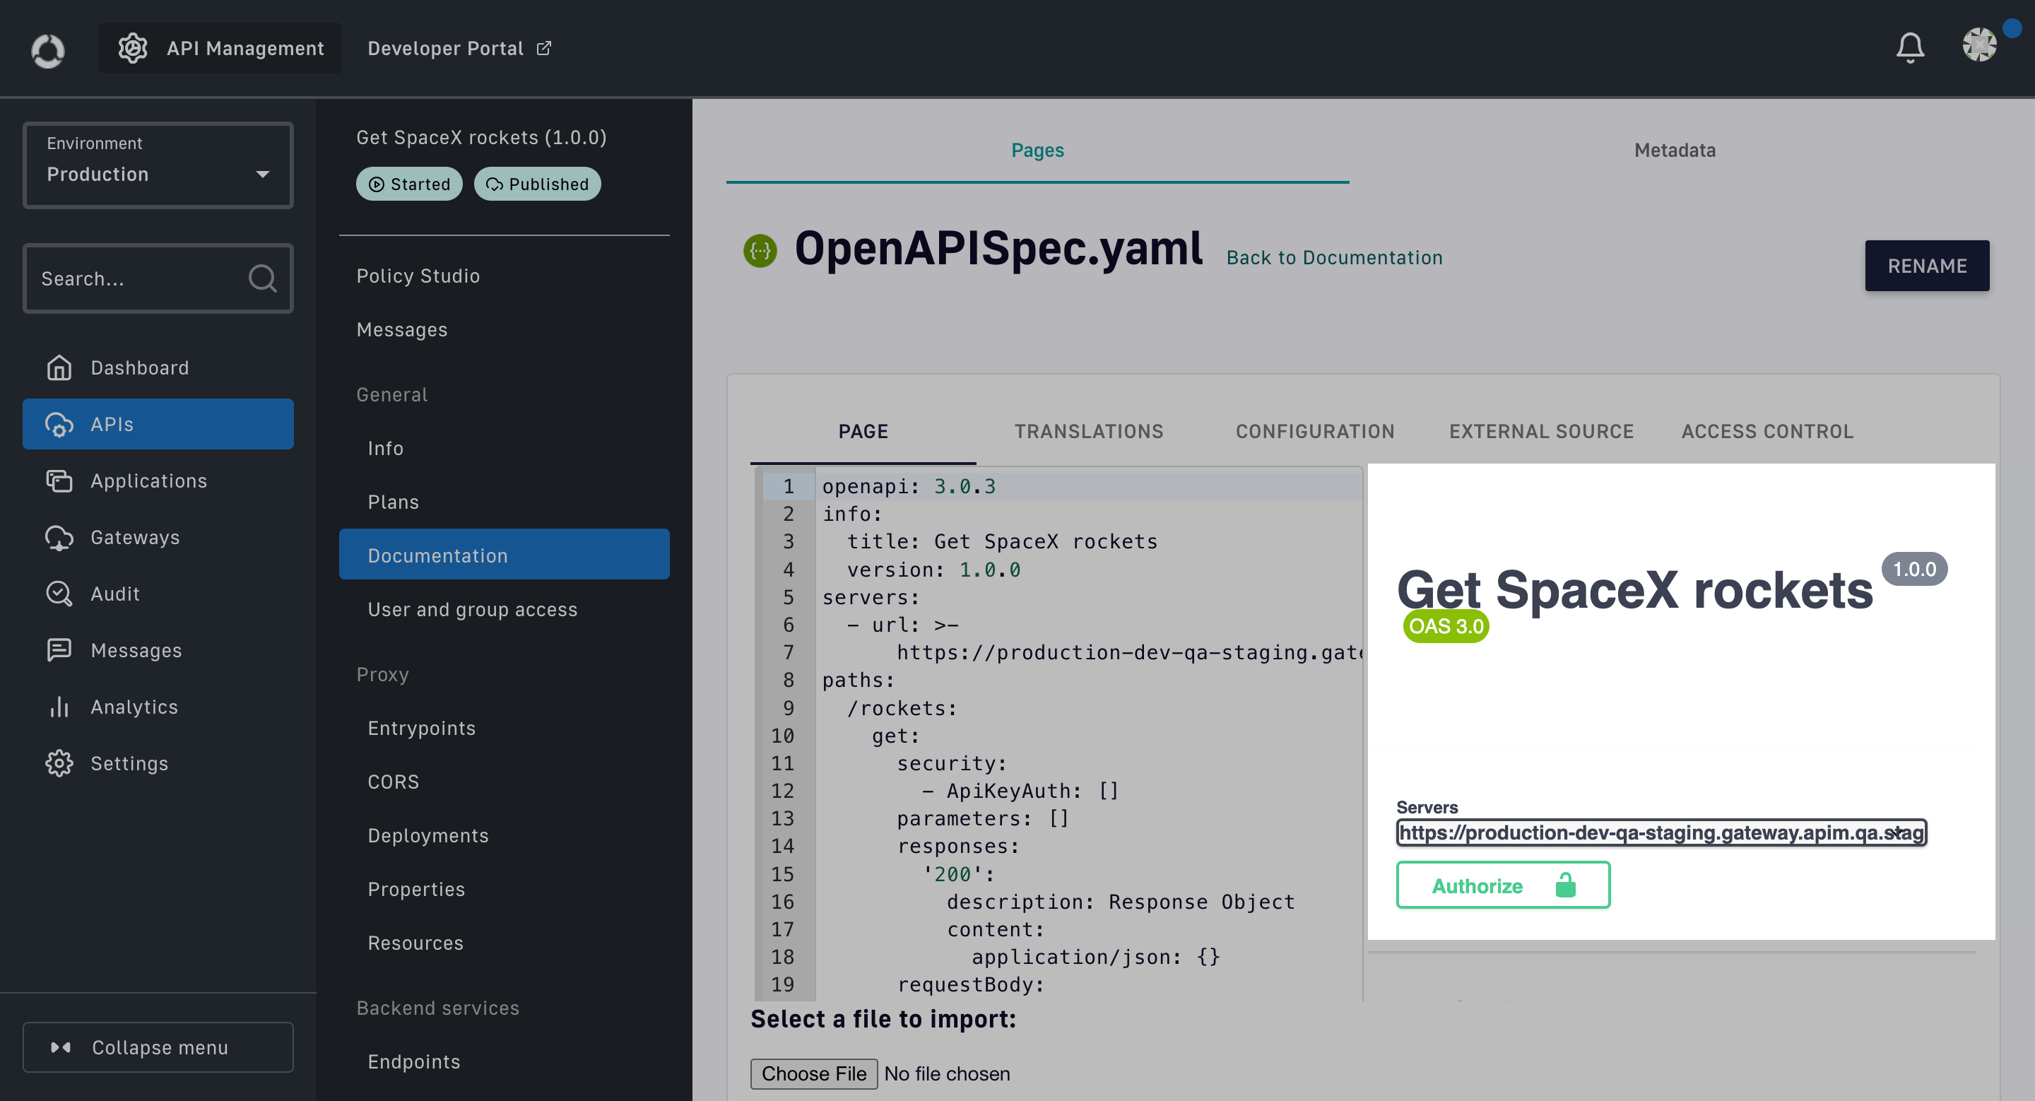Open the Entrypoints menu item
Viewport: 2035px width, 1101px height.
tap(504, 727)
